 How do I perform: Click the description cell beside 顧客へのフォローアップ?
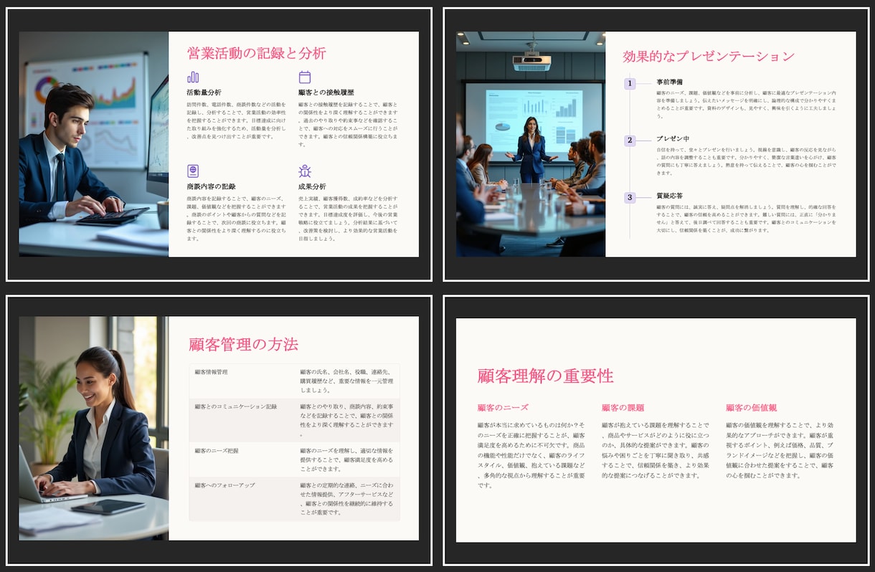tap(347, 499)
